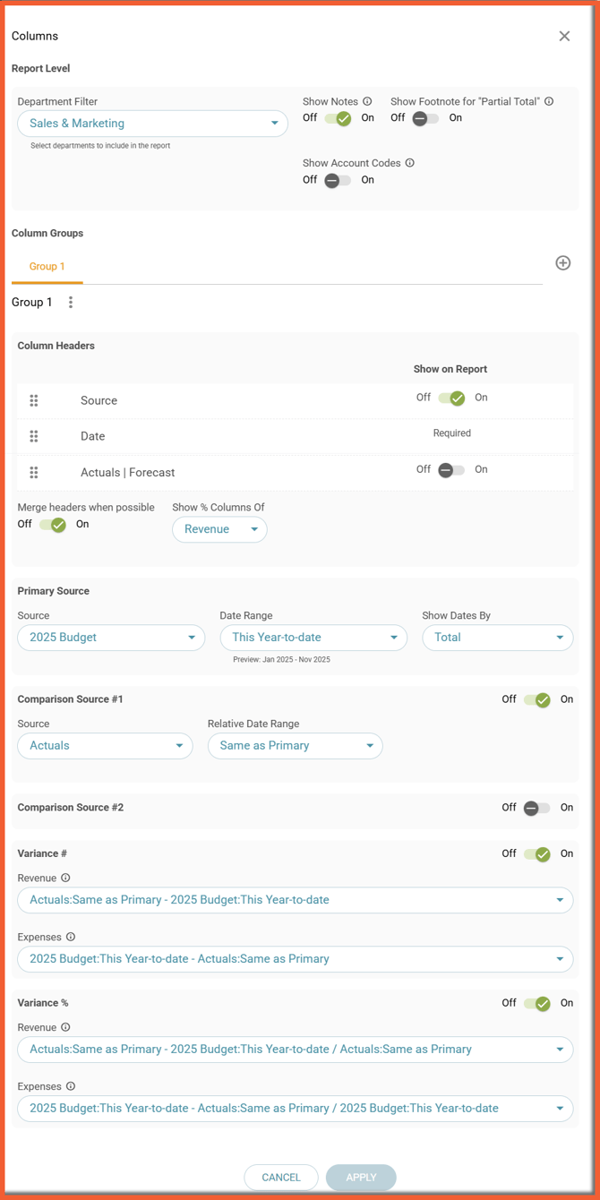Click the Actuals | Forecast drag handle
The image size is (600, 1200).
click(34, 472)
